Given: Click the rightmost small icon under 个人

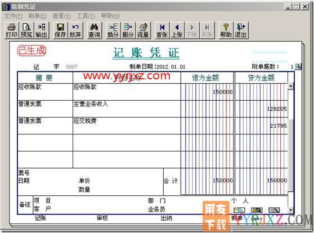Looking at the screenshot, I should tap(274, 210).
